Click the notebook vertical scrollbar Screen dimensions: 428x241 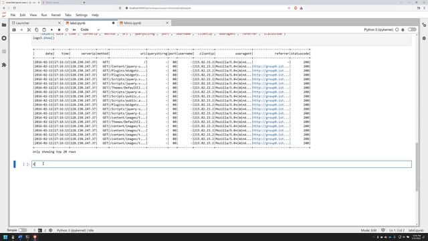[x=417, y=167]
